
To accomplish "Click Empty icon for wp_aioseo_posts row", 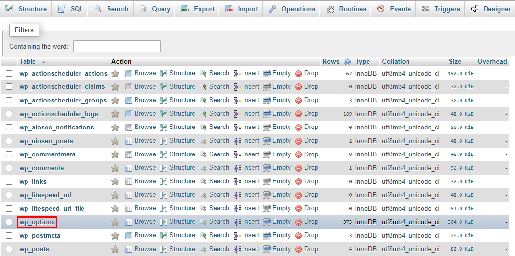I will [267, 141].
